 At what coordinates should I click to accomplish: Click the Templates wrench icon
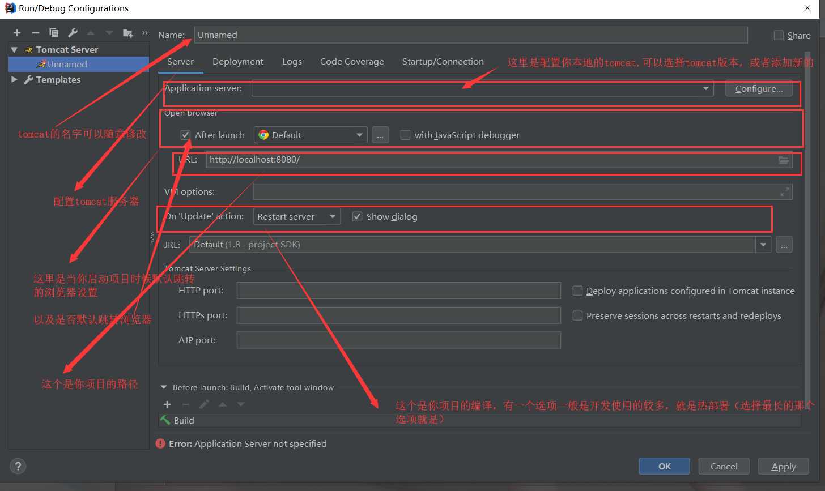click(28, 80)
